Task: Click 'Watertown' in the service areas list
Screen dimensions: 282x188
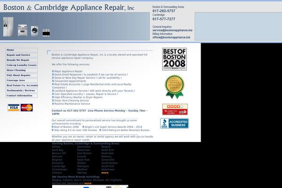Action: point(108,170)
